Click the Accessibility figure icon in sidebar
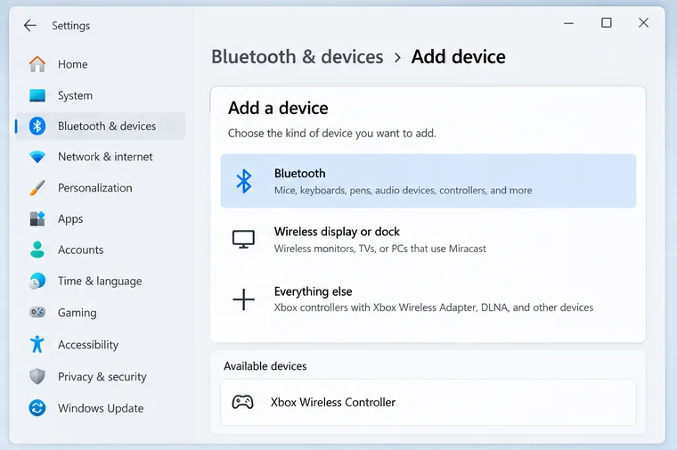Viewport: 677px width, 450px height. [x=37, y=344]
